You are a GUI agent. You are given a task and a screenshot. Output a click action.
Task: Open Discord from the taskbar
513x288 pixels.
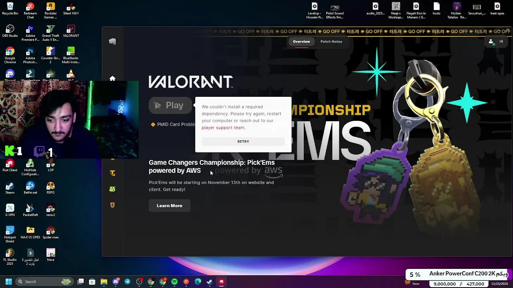click(116, 282)
